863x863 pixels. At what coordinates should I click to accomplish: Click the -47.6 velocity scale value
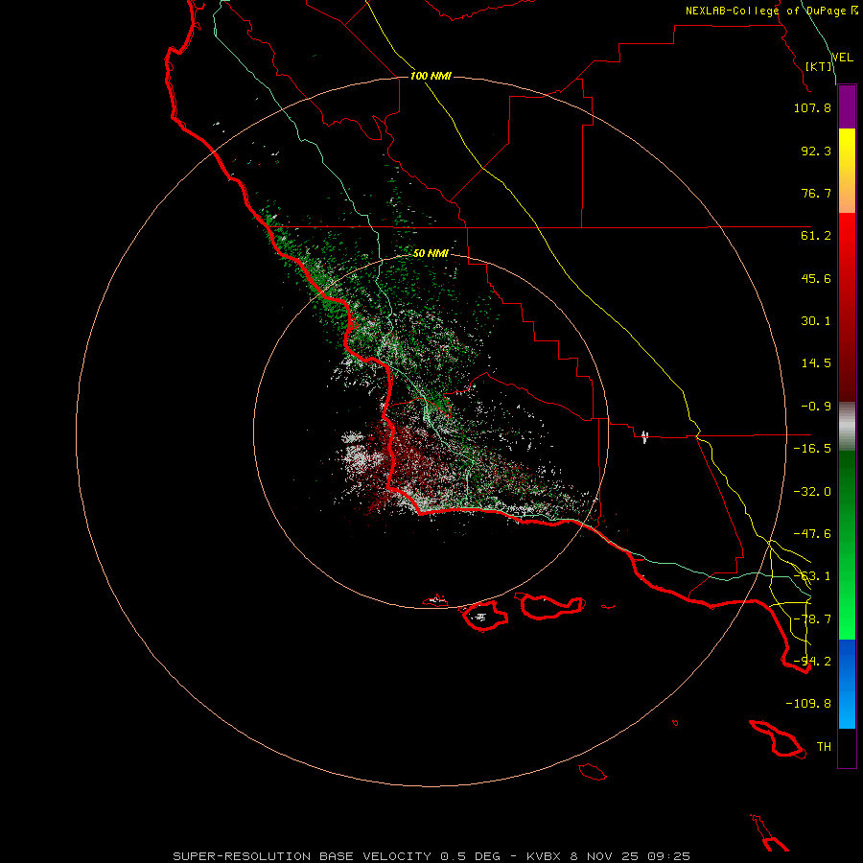tap(812, 534)
